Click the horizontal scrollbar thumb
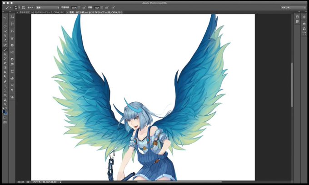309x185 pixels. coord(179,182)
